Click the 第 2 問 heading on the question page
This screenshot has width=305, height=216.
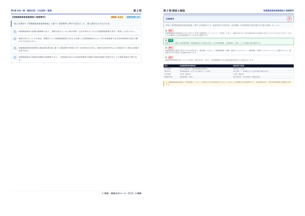tap(137, 10)
